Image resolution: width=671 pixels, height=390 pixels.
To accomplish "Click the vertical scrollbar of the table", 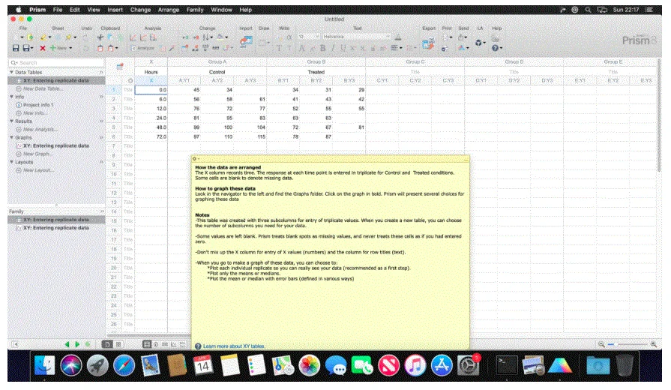I will [x=659, y=115].
